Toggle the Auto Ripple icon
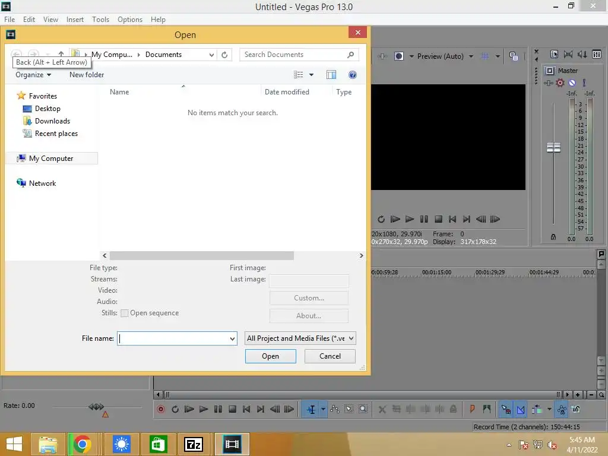 [537, 409]
